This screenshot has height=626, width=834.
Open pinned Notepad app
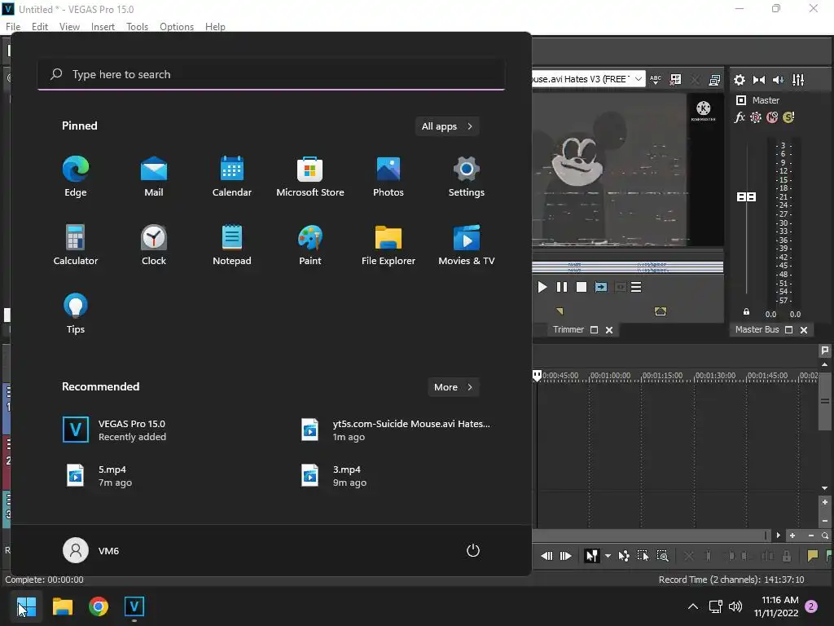coord(232,245)
